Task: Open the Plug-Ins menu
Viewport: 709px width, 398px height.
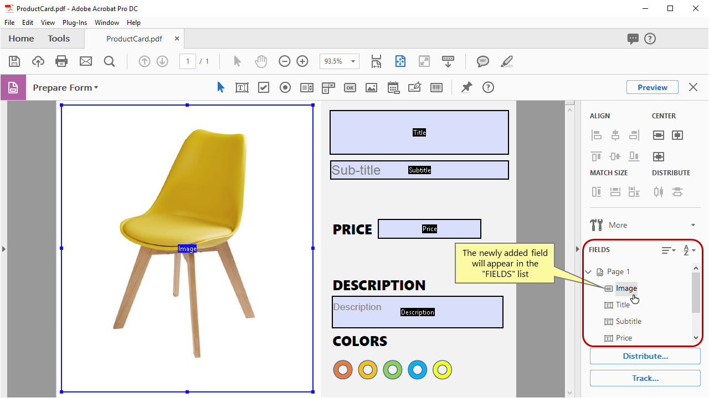Action: click(x=75, y=23)
